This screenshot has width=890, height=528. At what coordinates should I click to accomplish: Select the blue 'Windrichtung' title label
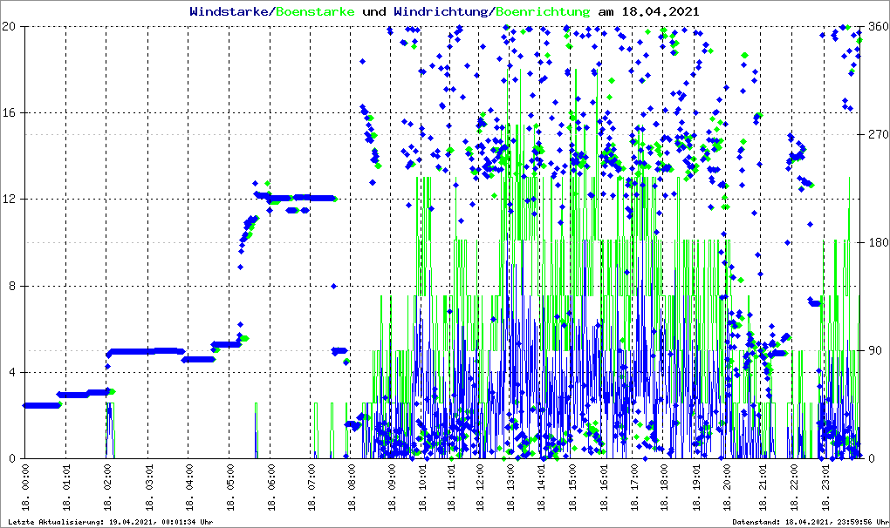(442, 11)
